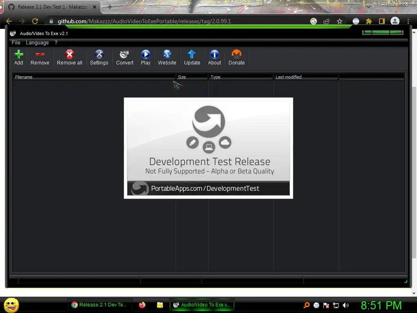
Task: Click the Remove toolbar button
Action: tap(40, 57)
